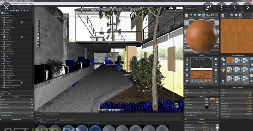The width and height of the screenshot is (253, 131).
Task: Add an SSS material layer
Action: tap(216, 71)
